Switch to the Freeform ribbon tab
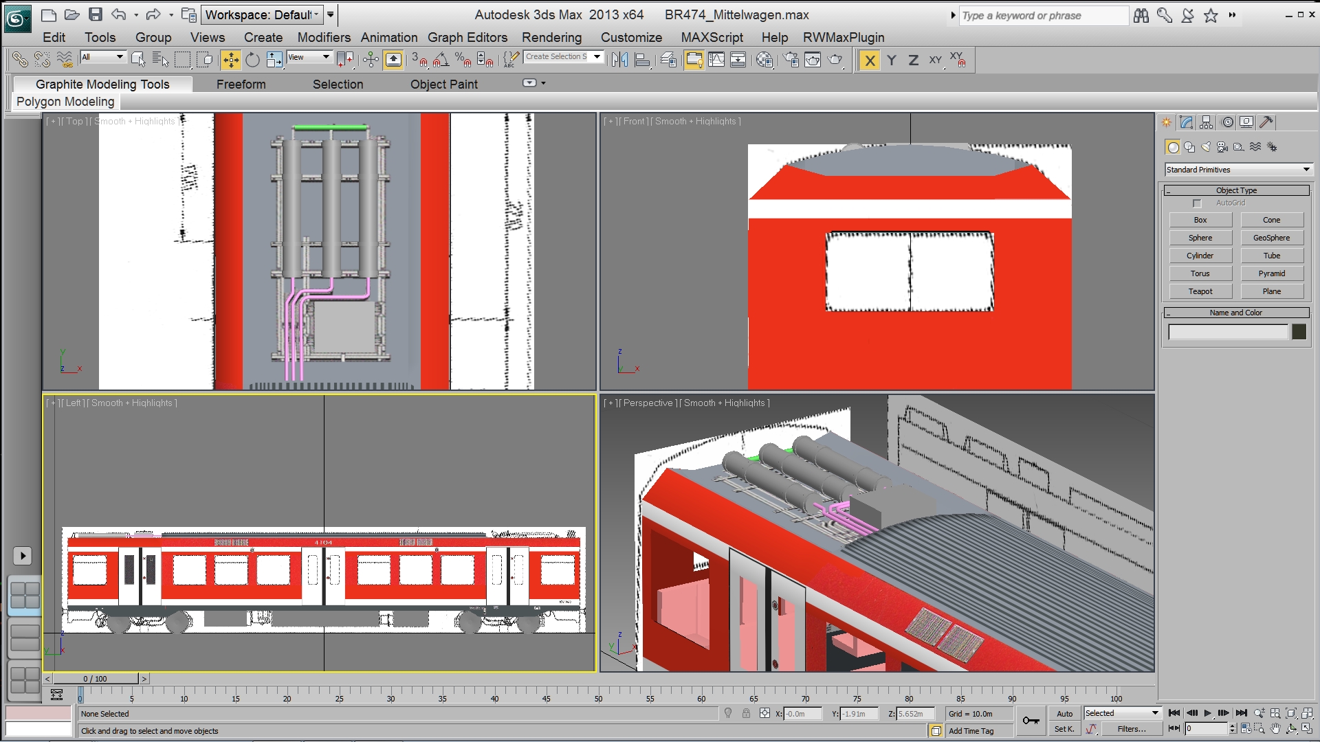The width and height of the screenshot is (1320, 742). (241, 85)
